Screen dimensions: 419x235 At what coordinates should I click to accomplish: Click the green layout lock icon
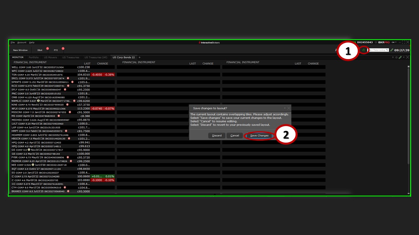point(363,50)
